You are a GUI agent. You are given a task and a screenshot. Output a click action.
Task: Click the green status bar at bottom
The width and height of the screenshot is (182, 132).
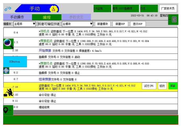[91, 120]
